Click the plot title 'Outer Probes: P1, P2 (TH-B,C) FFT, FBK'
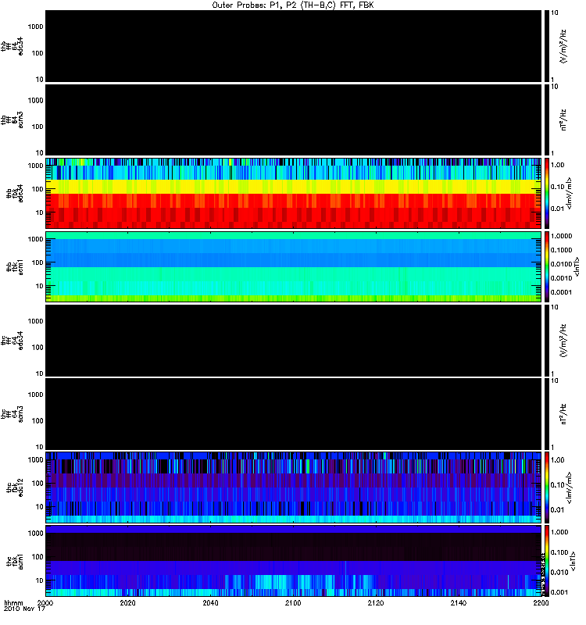586x625 pixels. click(x=293, y=5)
